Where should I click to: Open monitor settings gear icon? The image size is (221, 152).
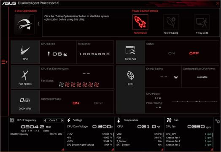218,121
